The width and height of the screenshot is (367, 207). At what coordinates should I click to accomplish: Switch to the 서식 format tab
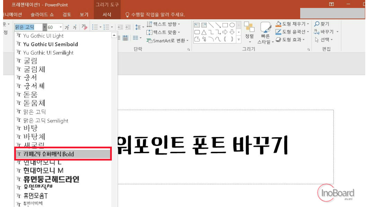107,14
